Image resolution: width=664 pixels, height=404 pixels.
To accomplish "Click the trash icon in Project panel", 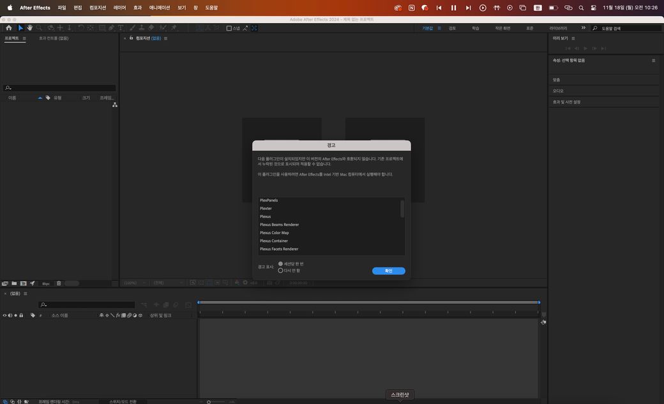I will pyautogui.click(x=59, y=283).
